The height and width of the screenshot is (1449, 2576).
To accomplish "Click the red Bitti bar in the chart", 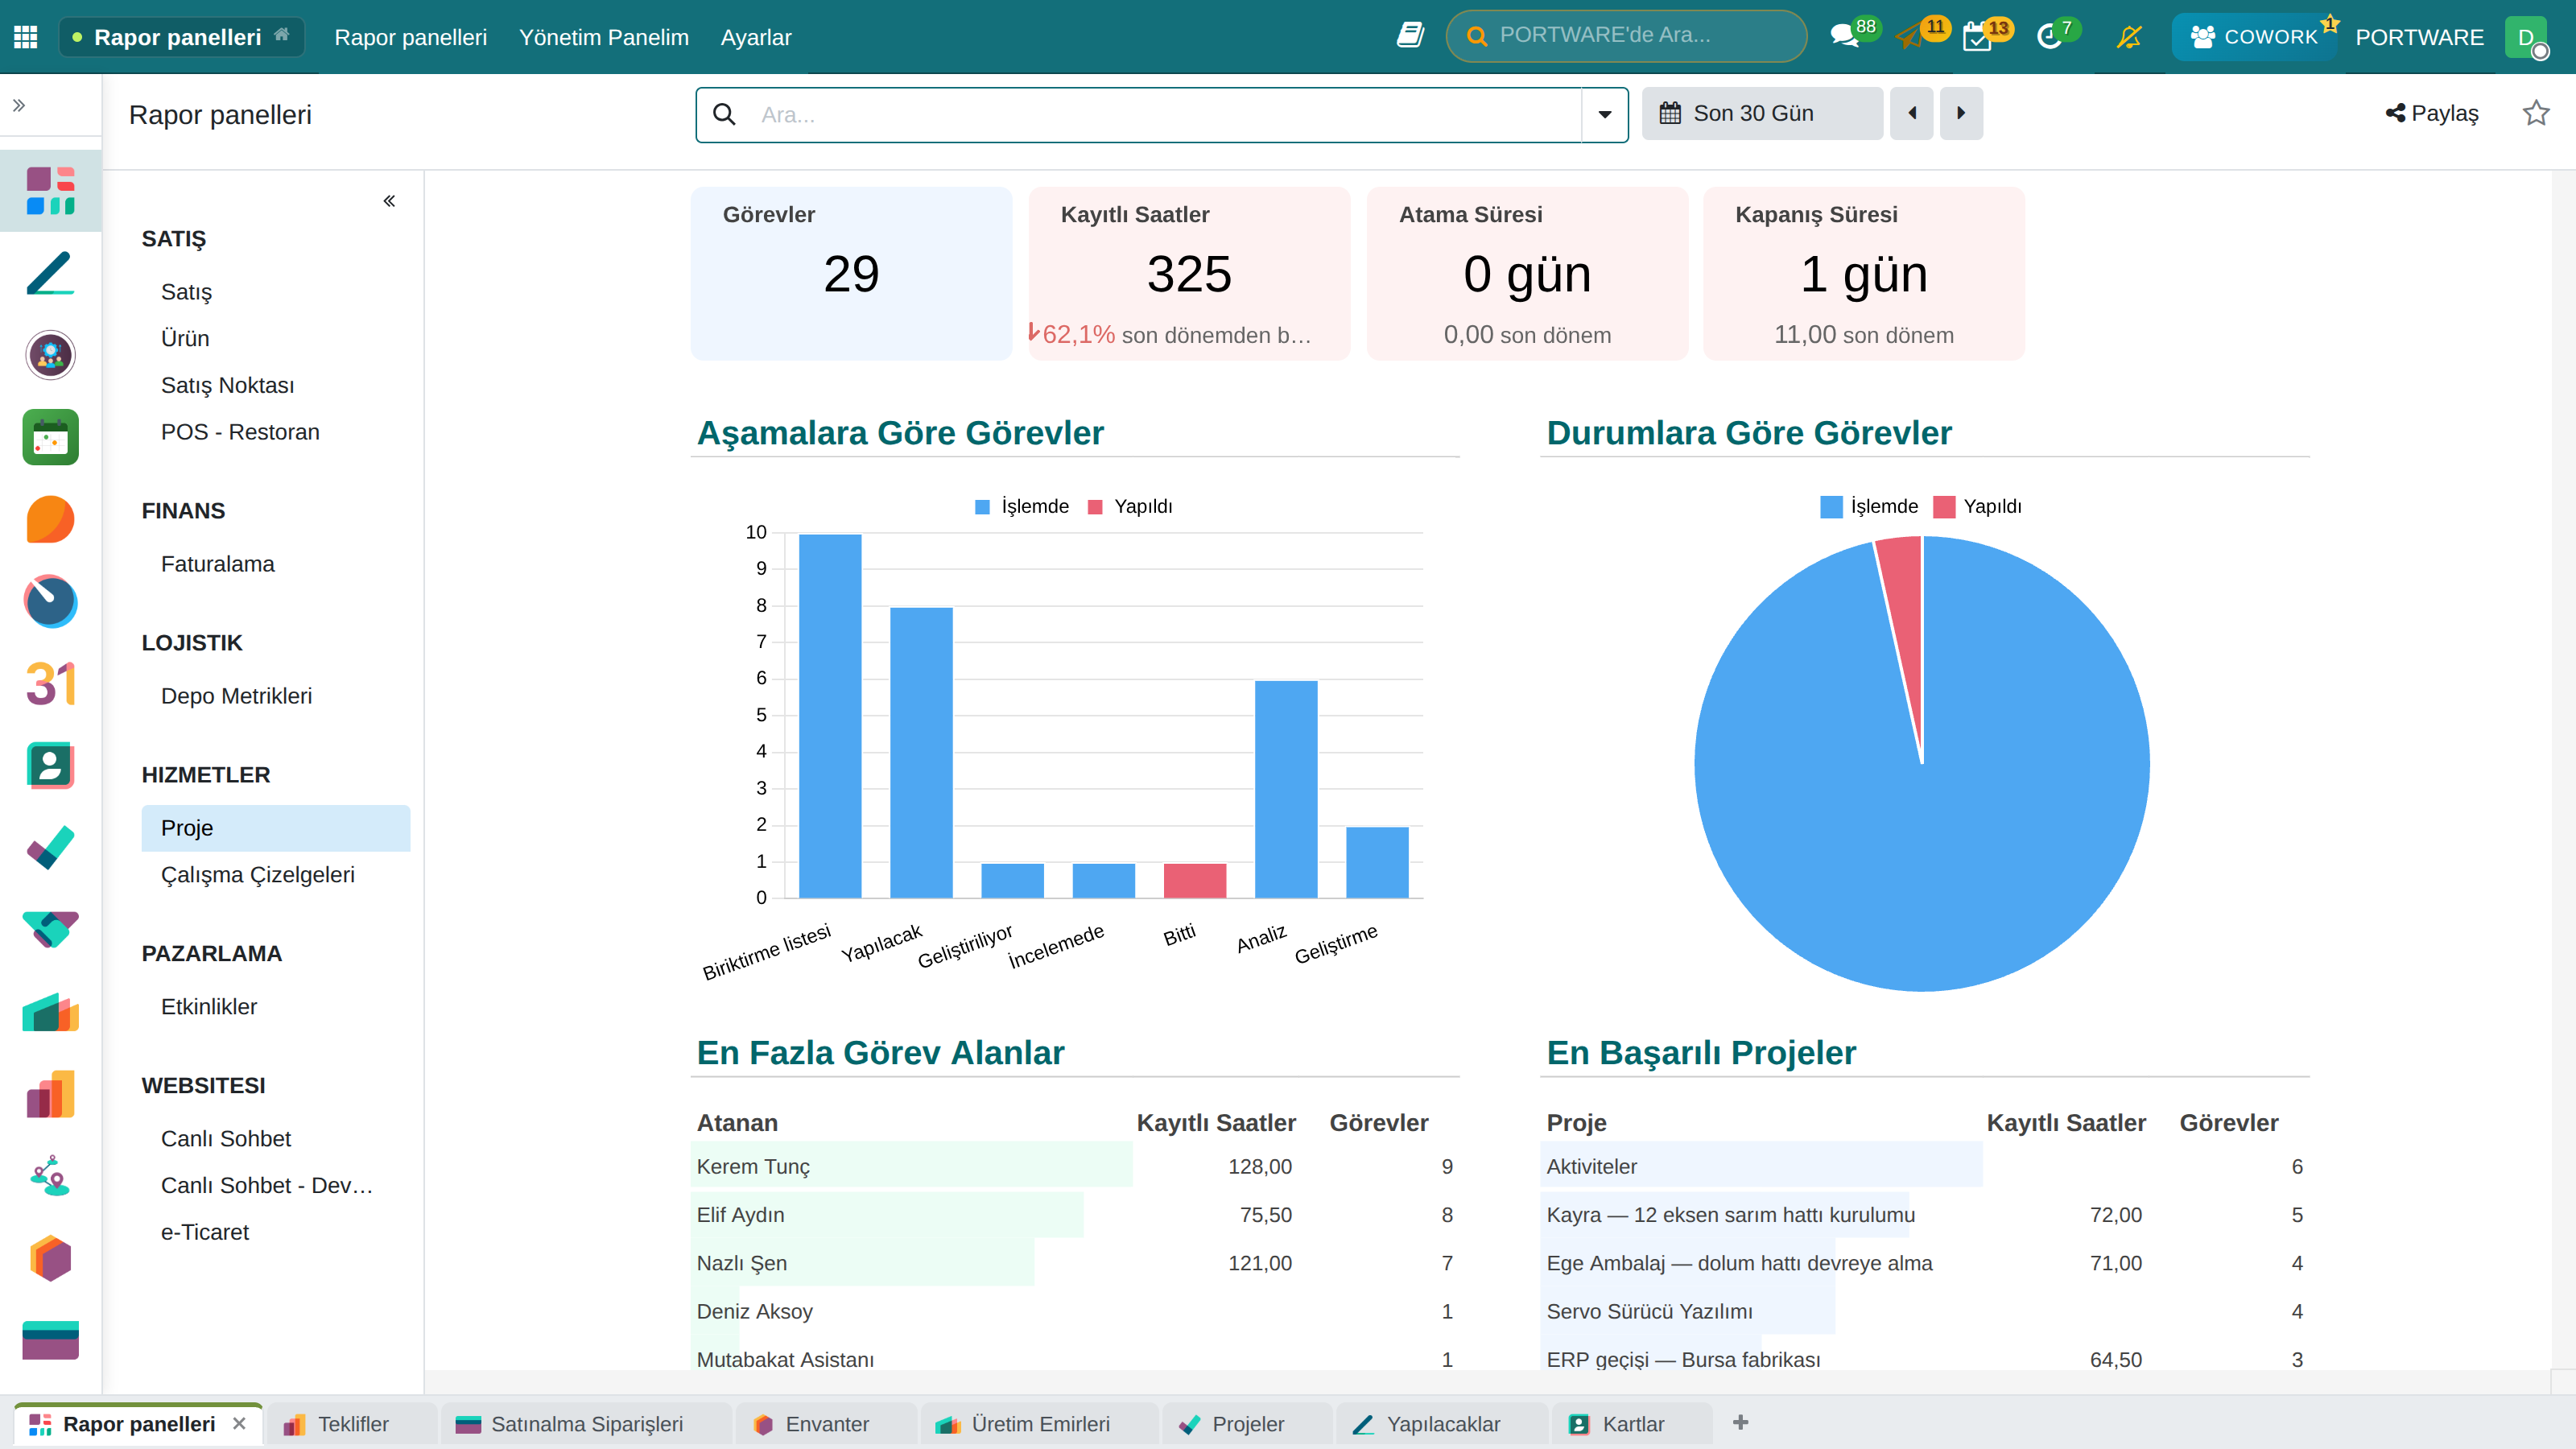I will click(1194, 880).
